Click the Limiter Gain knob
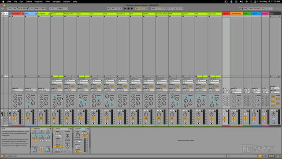This screenshot has width=282, height=159. click(x=78, y=134)
